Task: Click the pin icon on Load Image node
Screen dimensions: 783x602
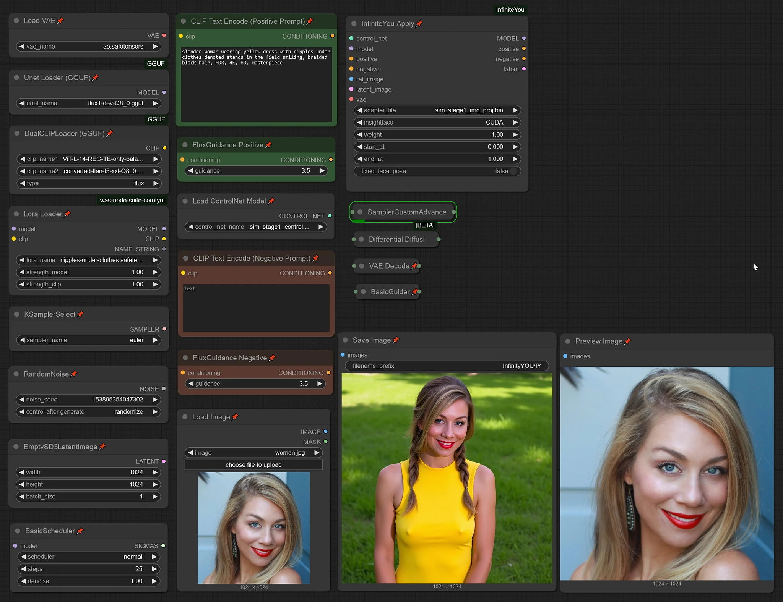Action: click(x=235, y=417)
